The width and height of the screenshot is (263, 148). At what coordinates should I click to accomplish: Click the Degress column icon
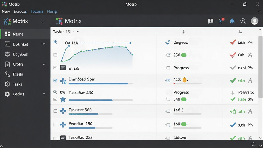[x=167, y=42]
